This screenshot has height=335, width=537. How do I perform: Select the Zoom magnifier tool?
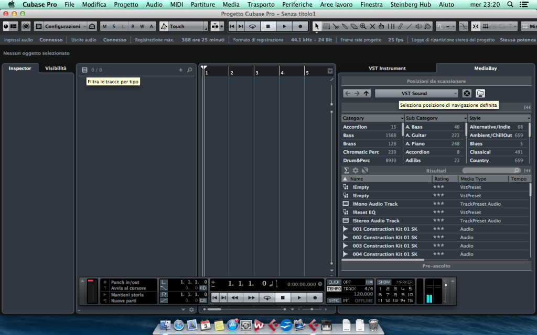[363, 26]
